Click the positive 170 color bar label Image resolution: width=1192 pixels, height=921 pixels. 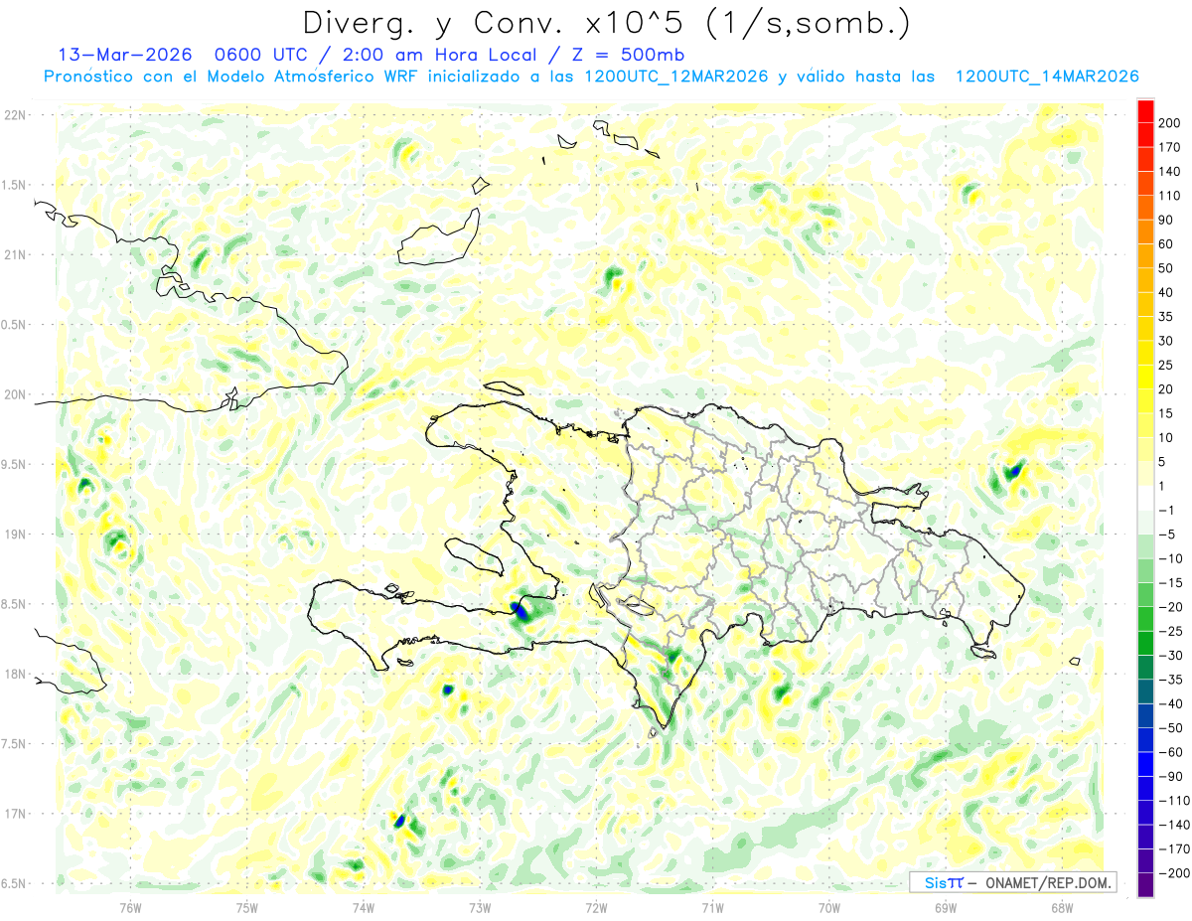tap(1171, 147)
